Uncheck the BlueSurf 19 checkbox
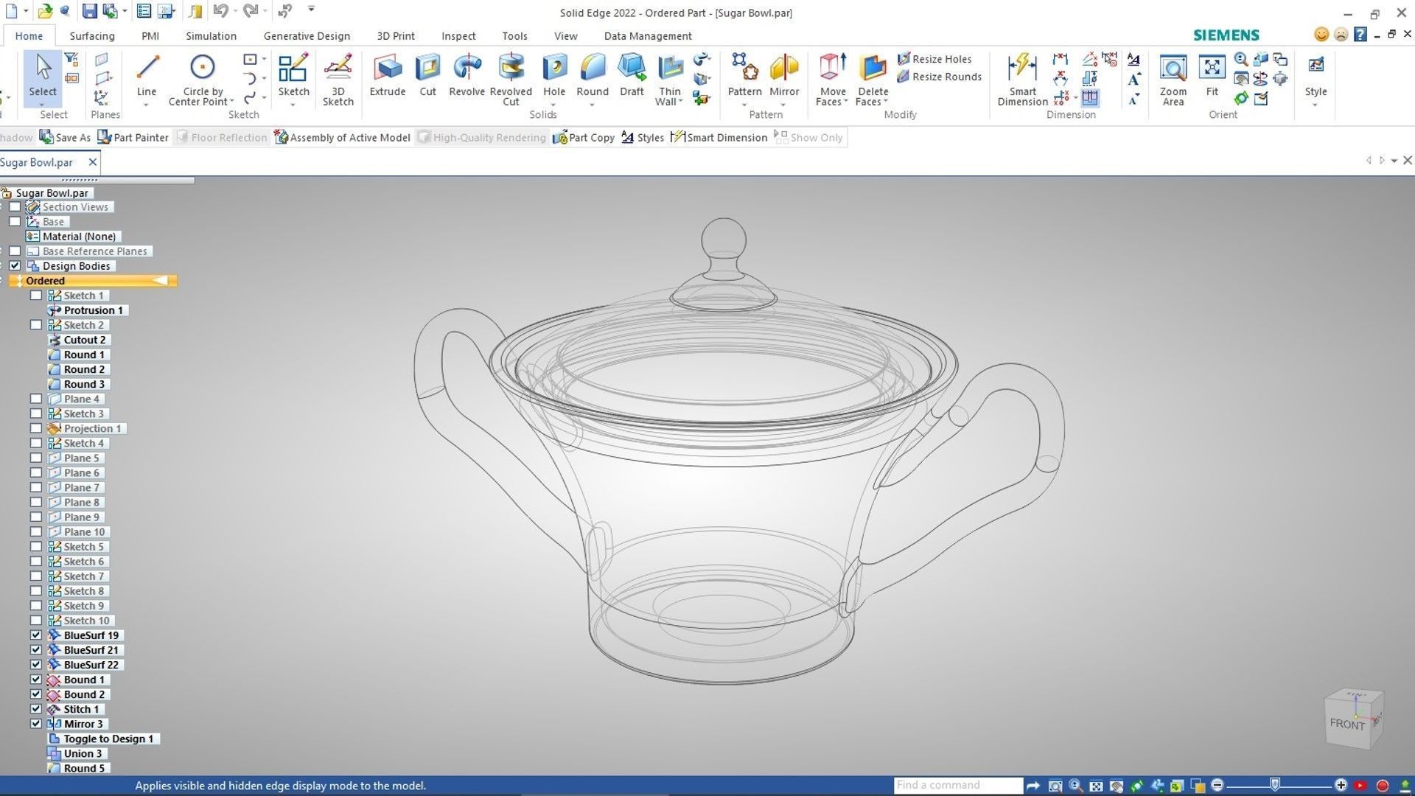The height and width of the screenshot is (796, 1415). click(36, 635)
